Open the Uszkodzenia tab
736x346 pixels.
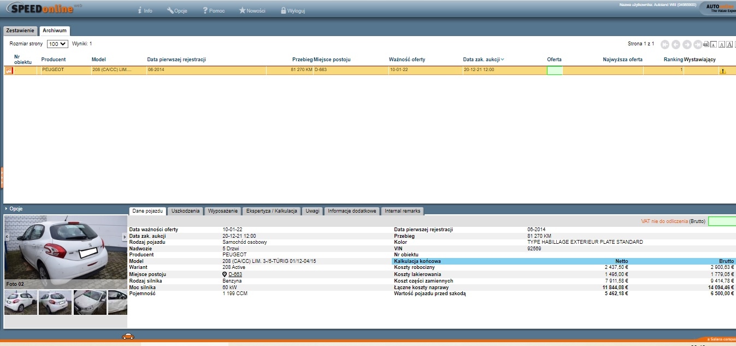[186, 211]
